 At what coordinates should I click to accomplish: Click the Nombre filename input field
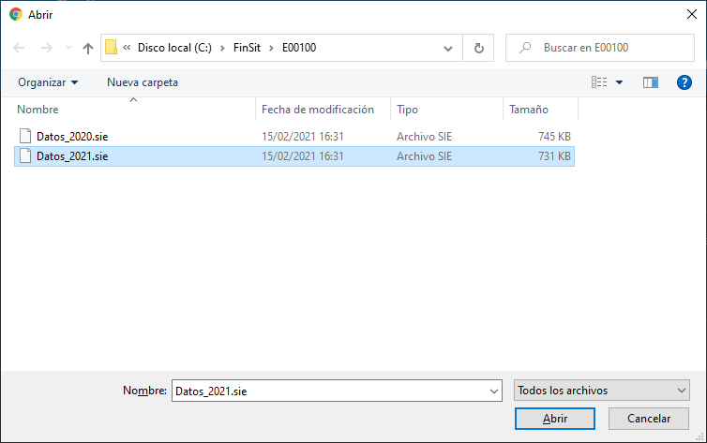[329, 391]
